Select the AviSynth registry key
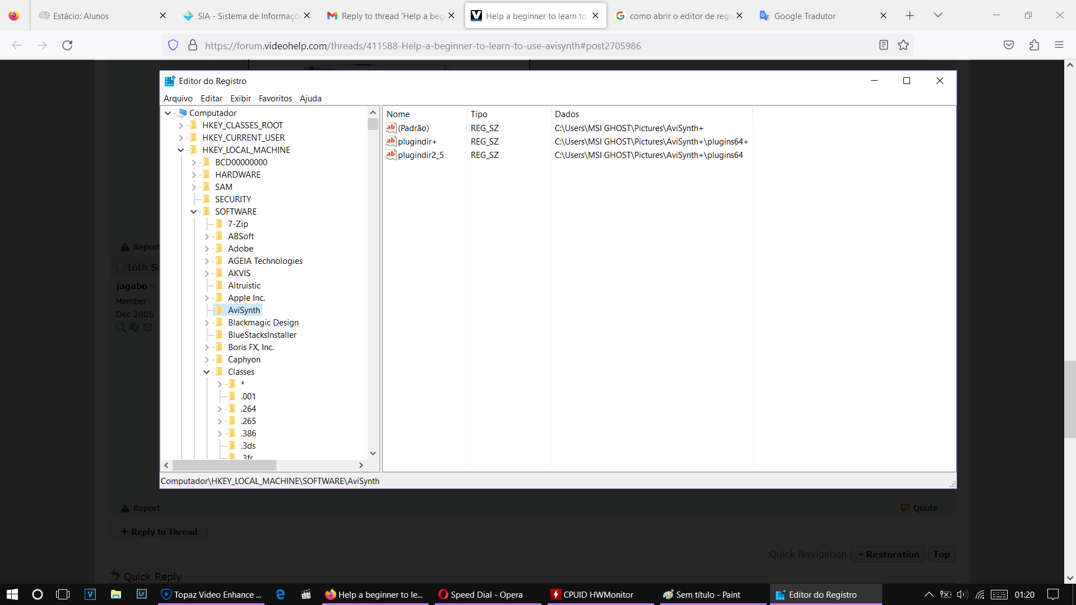This screenshot has width=1076, height=605. [244, 310]
